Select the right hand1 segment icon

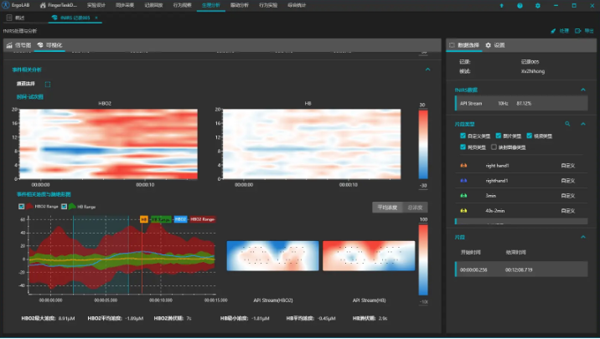coord(463,166)
